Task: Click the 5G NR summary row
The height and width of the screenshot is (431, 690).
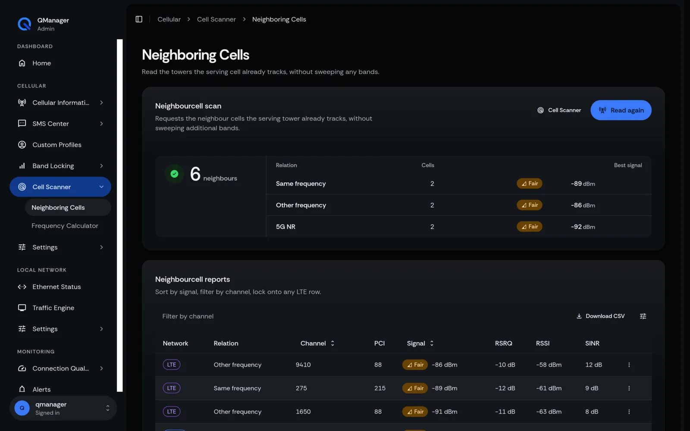Action: 458,227
